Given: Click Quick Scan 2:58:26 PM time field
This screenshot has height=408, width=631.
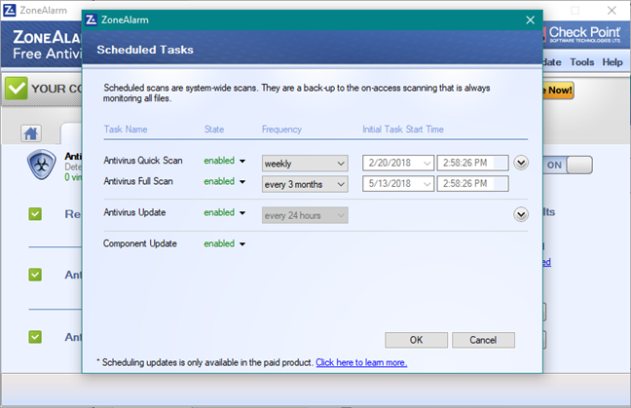Looking at the screenshot, I should tap(473, 163).
